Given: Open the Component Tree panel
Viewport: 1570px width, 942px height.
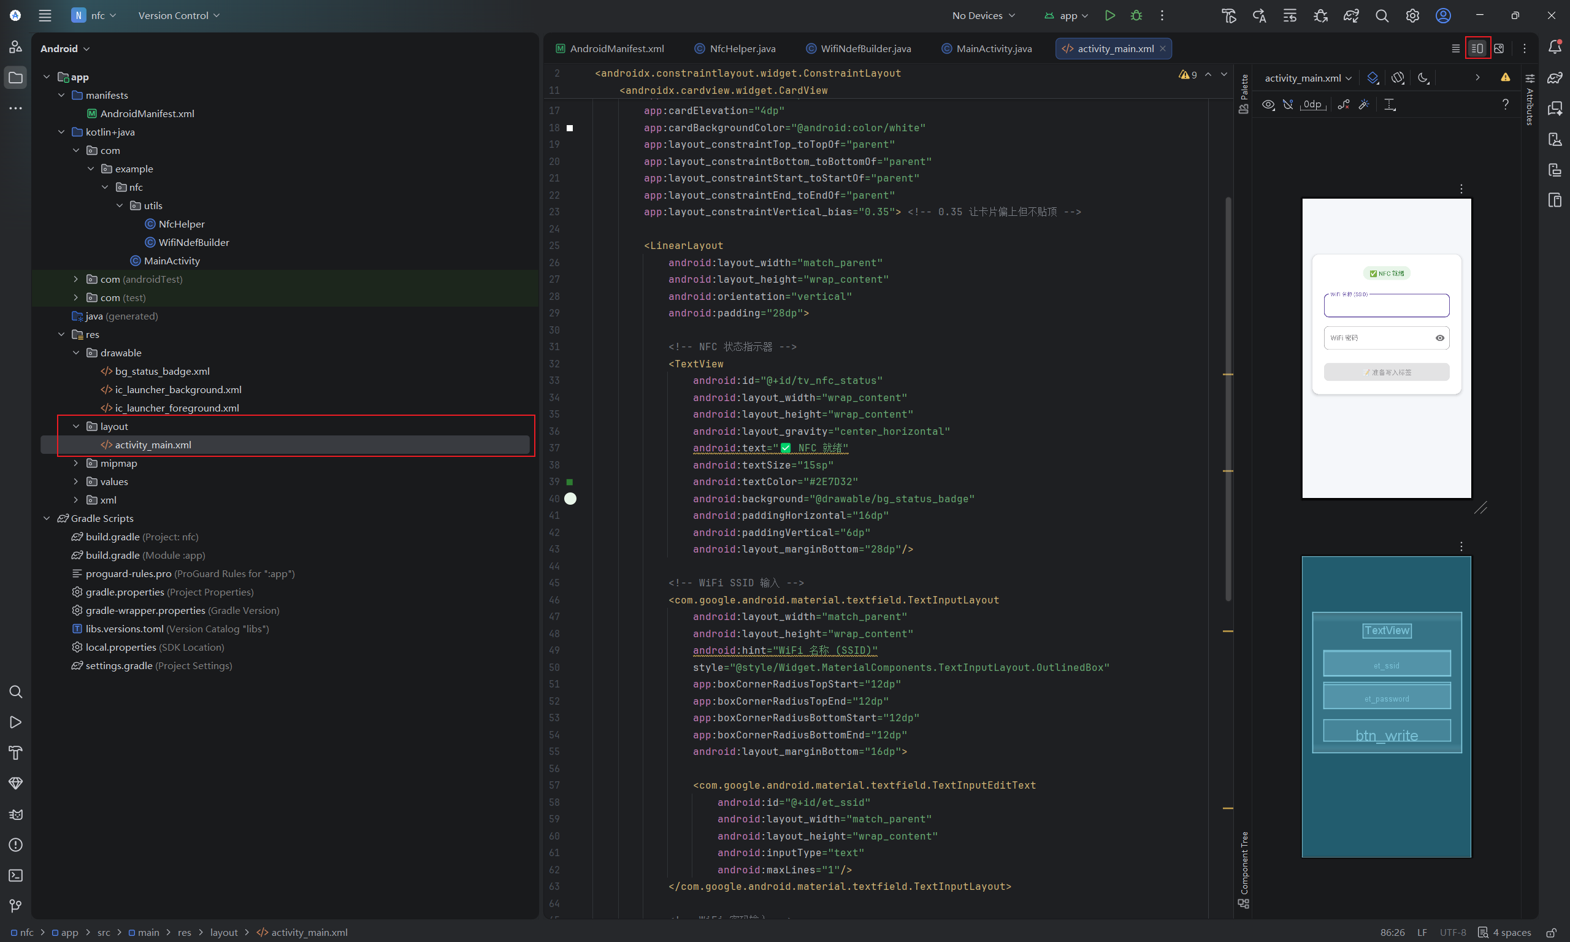Looking at the screenshot, I should coord(1244,870).
